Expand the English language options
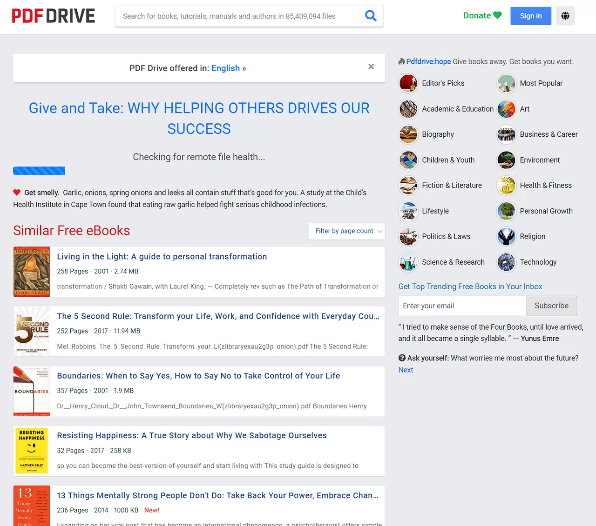596x526 pixels. tap(229, 68)
